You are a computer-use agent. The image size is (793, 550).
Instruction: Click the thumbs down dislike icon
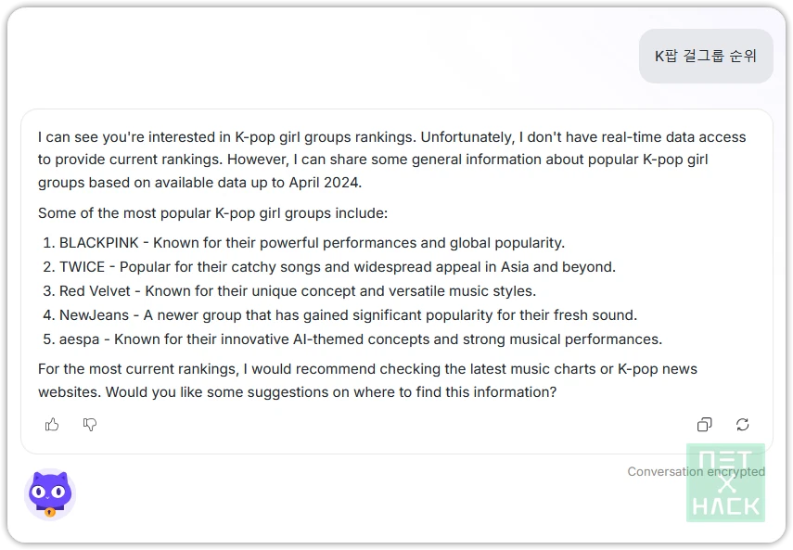click(x=90, y=425)
